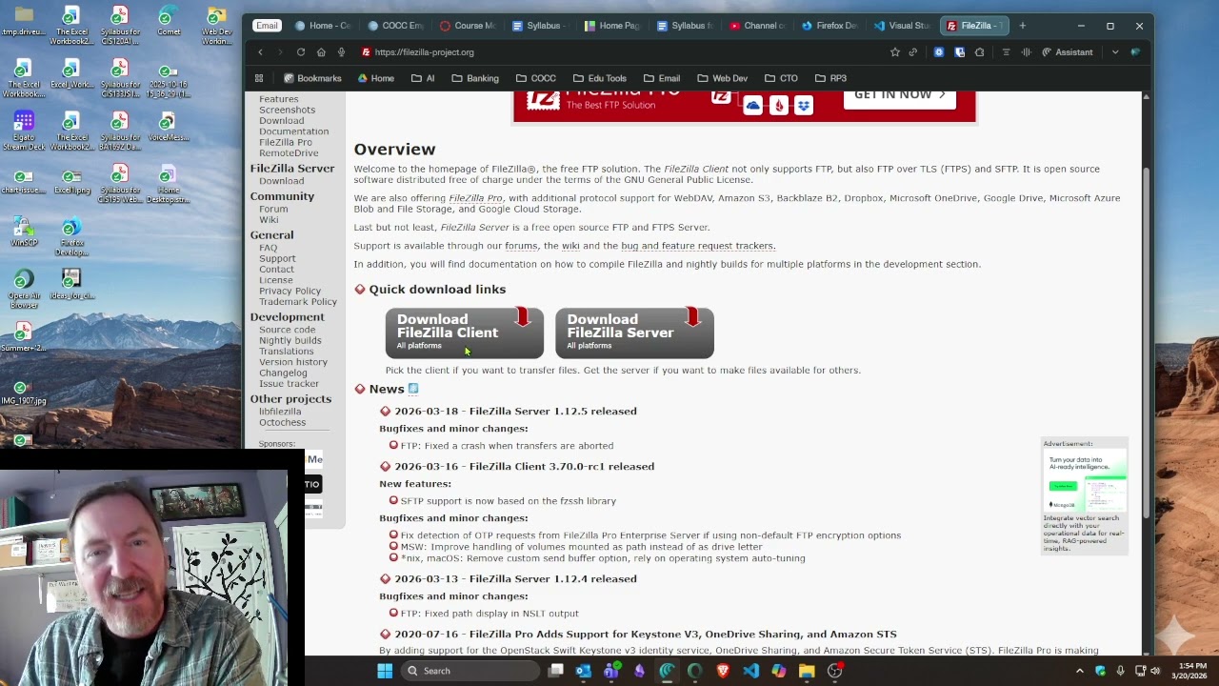This screenshot has height=686, width=1219.
Task: Open the Documentation sidebar link
Action: (x=293, y=131)
